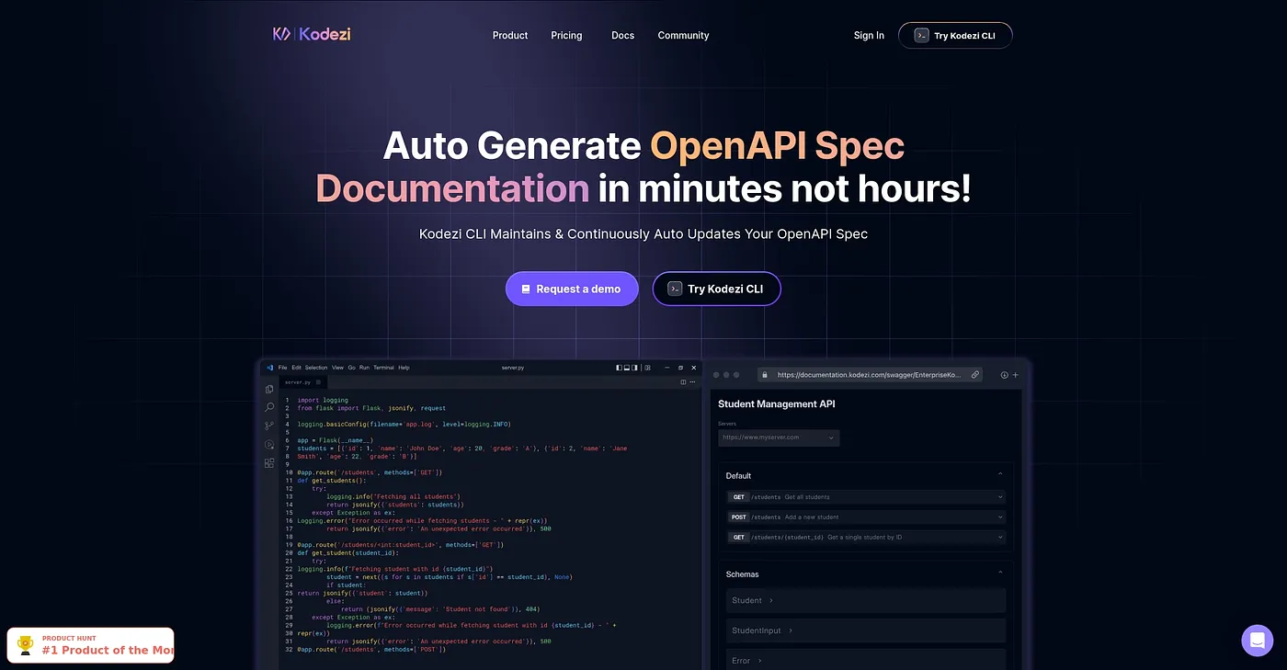Click the split editor icon

(683, 381)
